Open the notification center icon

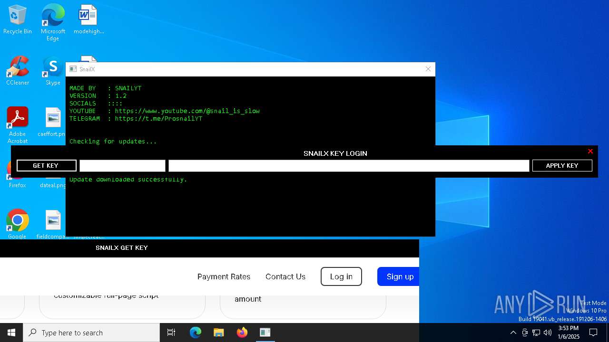coord(593,332)
